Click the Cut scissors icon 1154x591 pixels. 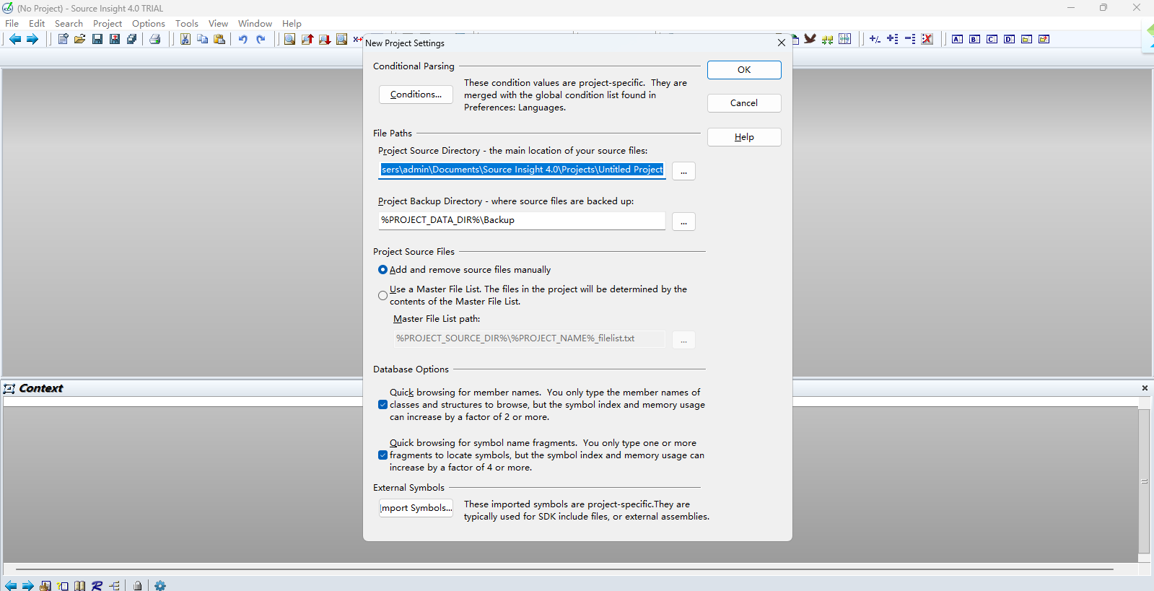coord(185,39)
